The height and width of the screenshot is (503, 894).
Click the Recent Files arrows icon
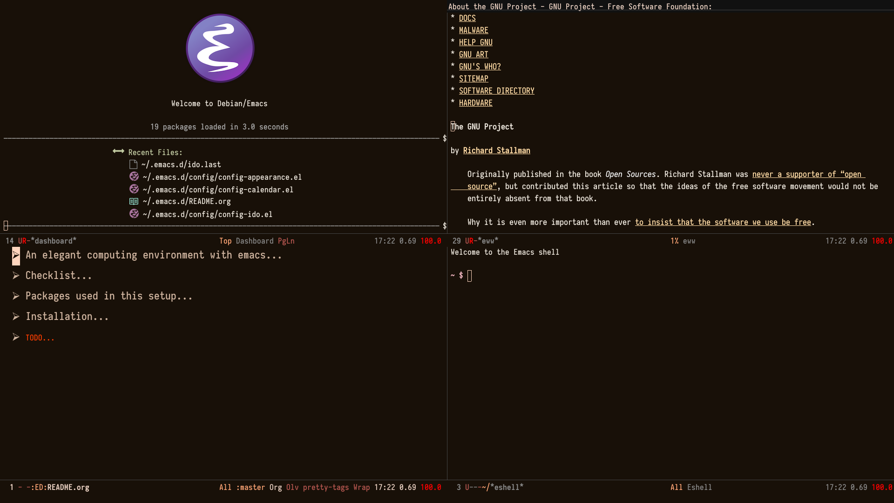pos(118,151)
